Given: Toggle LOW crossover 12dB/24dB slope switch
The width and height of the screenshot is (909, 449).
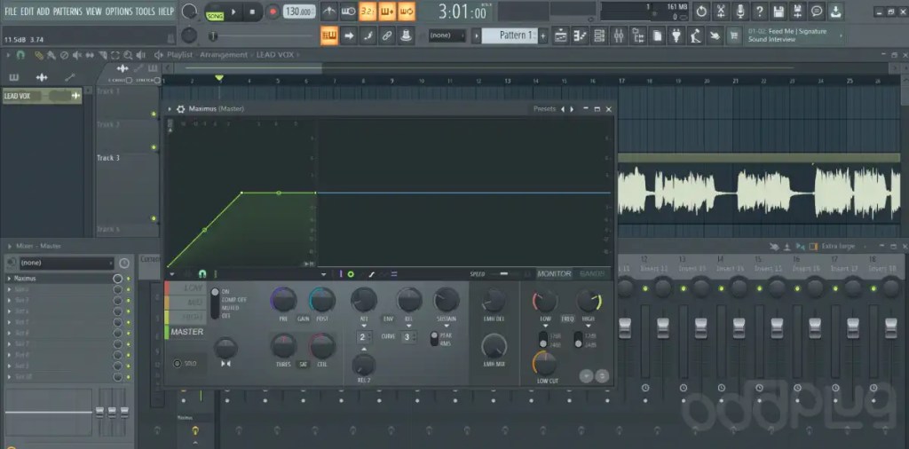Looking at the screenshot, I should pyautogui.click(x=543, y=340).
